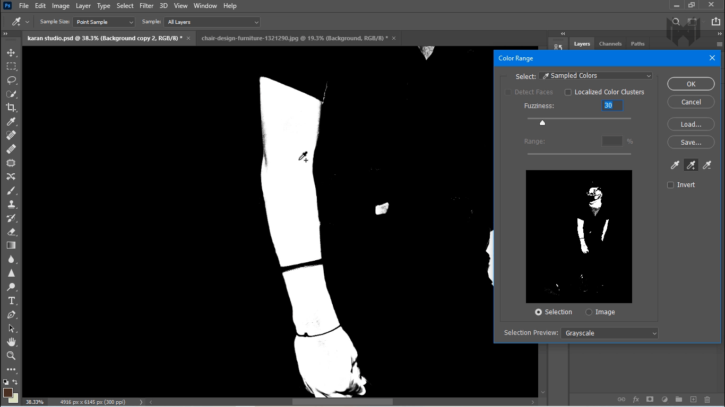Switch to the Channels tab
Viewport: 725px width, 407px height.
coord(610,44)
